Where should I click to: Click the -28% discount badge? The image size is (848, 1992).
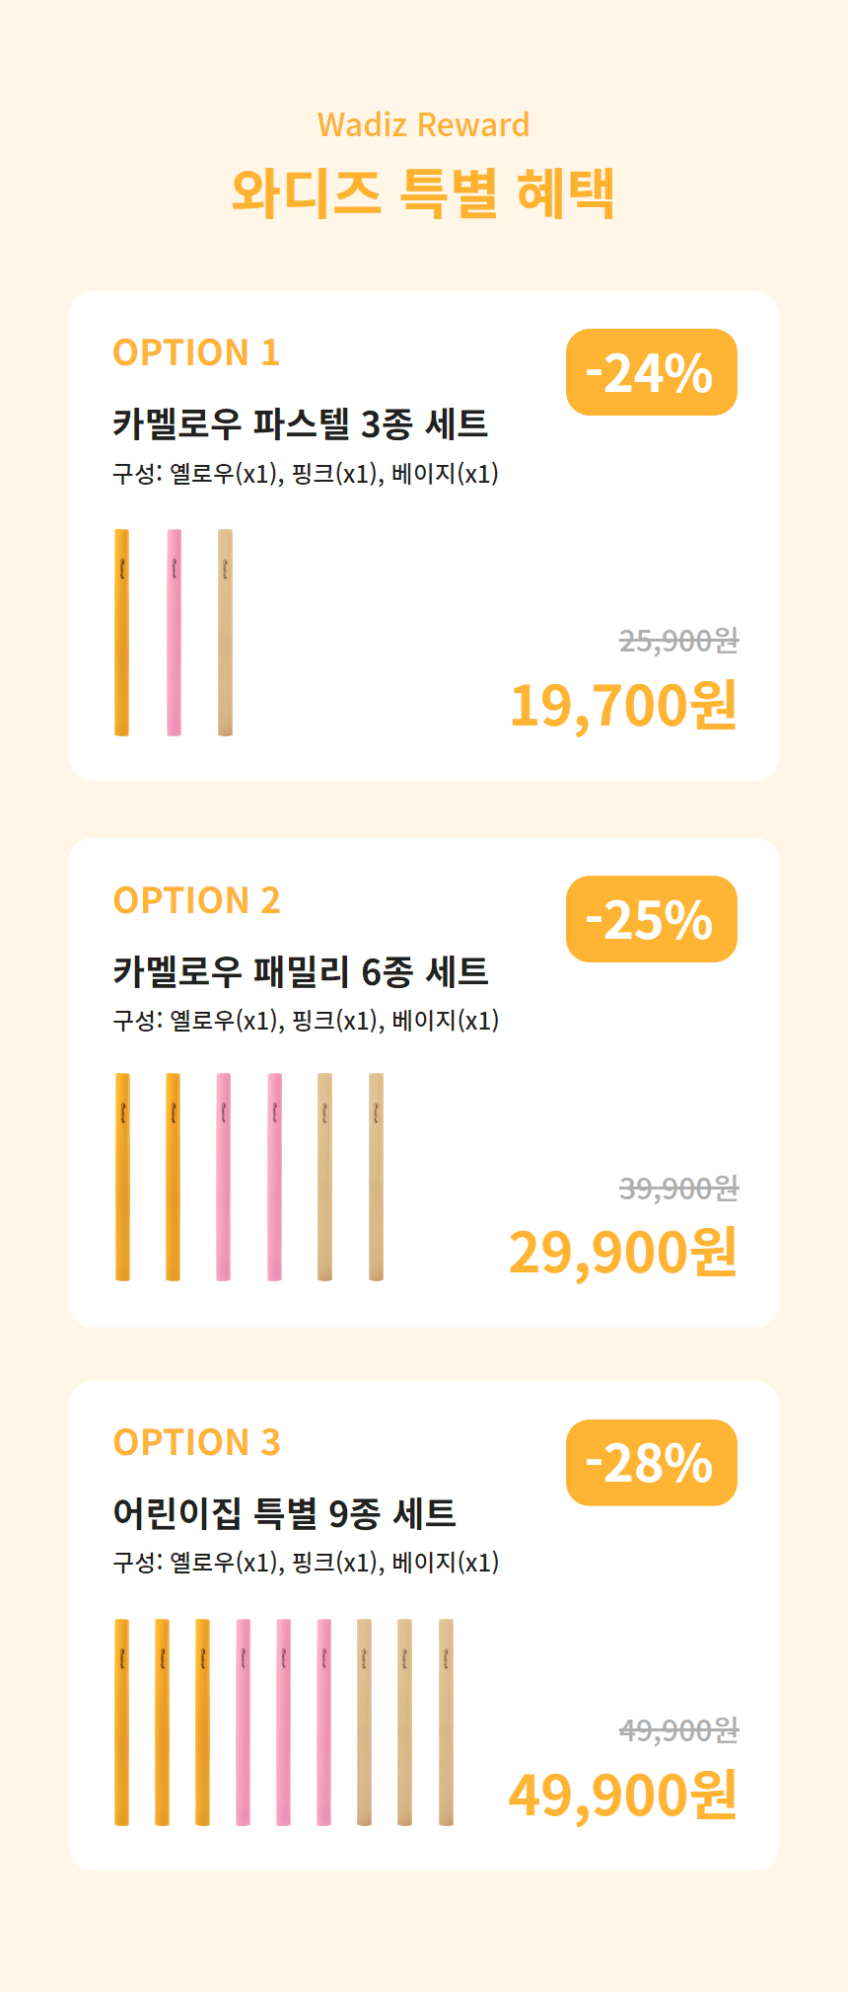click(x=652, y=1462)
